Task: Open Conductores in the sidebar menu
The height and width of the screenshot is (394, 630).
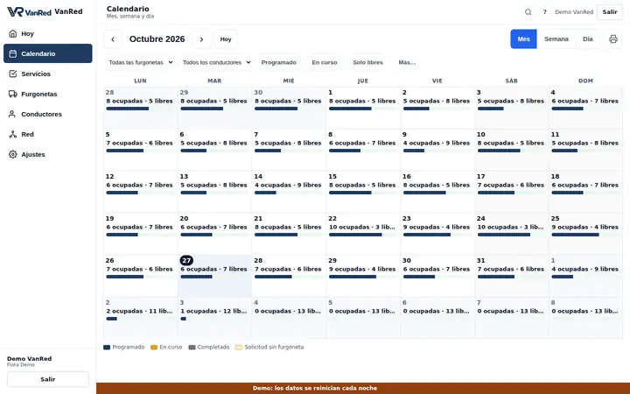Action: click(48, 114)
